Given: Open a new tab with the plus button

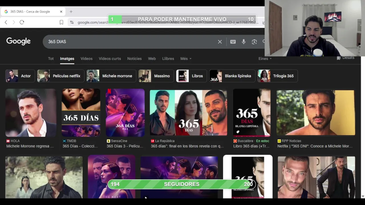Looking at the screenshot, I should pos(71,12).
